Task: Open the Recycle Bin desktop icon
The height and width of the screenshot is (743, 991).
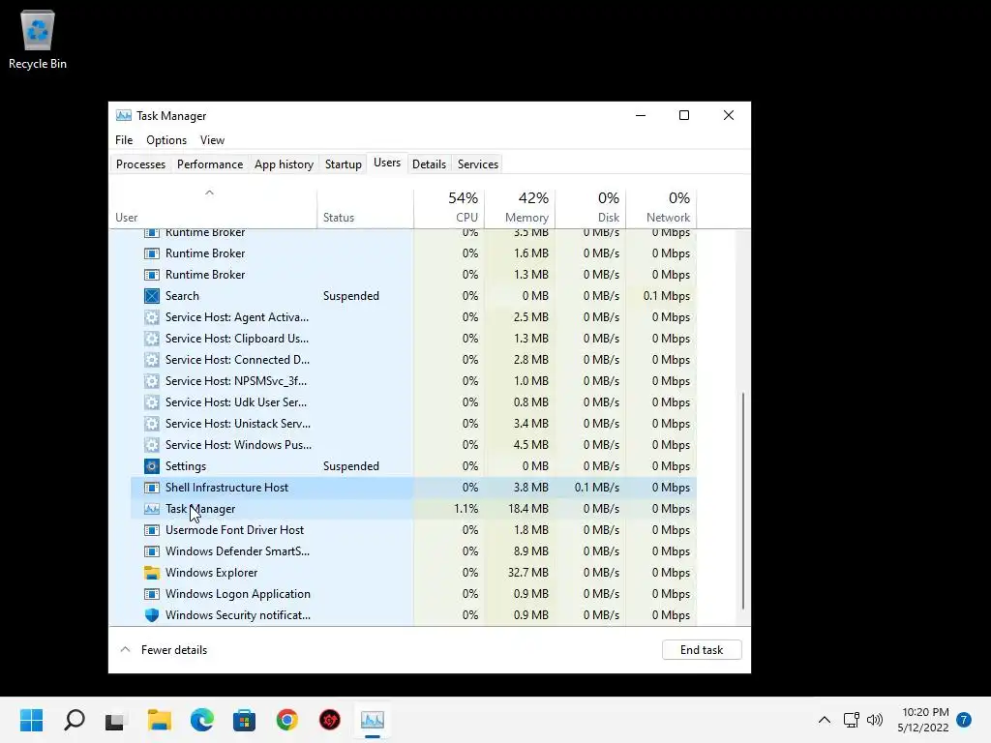Action: pyautogui.click(x=38, y=39)
